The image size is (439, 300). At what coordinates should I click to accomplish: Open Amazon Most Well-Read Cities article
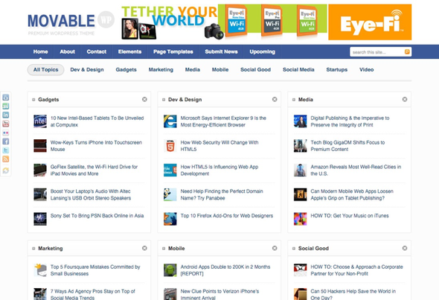tap(356, 170)
